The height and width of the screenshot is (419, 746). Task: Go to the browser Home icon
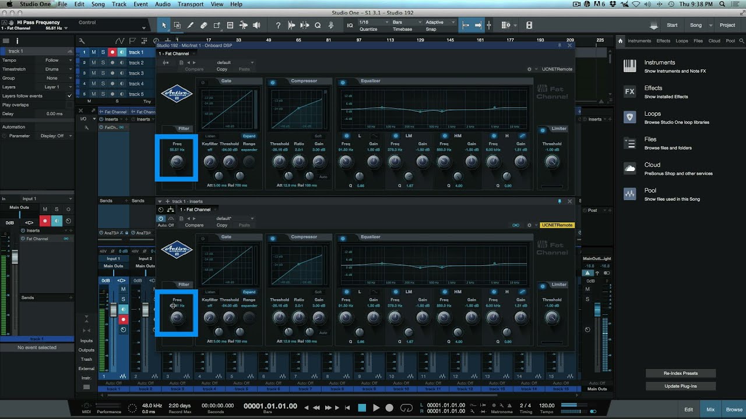click(621, 41)
